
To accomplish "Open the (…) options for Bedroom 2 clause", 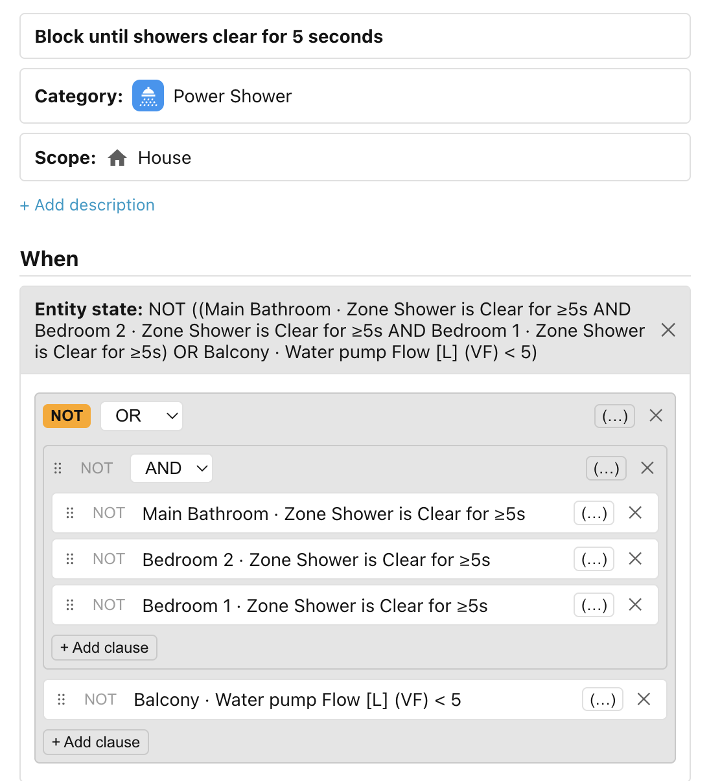I will click(594, 560).
